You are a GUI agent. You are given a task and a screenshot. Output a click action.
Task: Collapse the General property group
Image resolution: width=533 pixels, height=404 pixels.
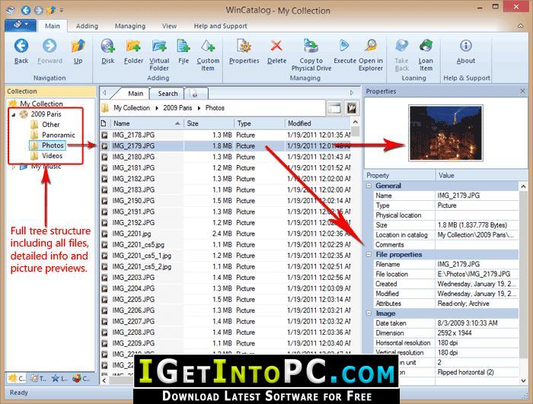(x=369, y=186)
